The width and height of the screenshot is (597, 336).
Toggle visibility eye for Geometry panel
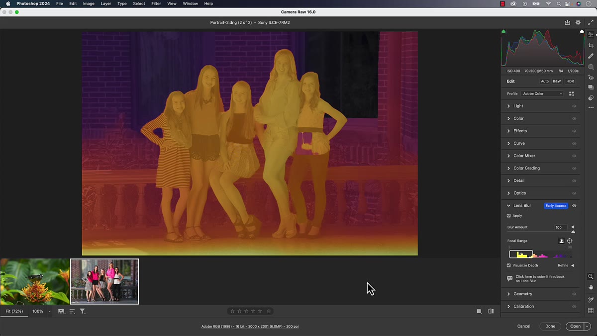point(574,294)
